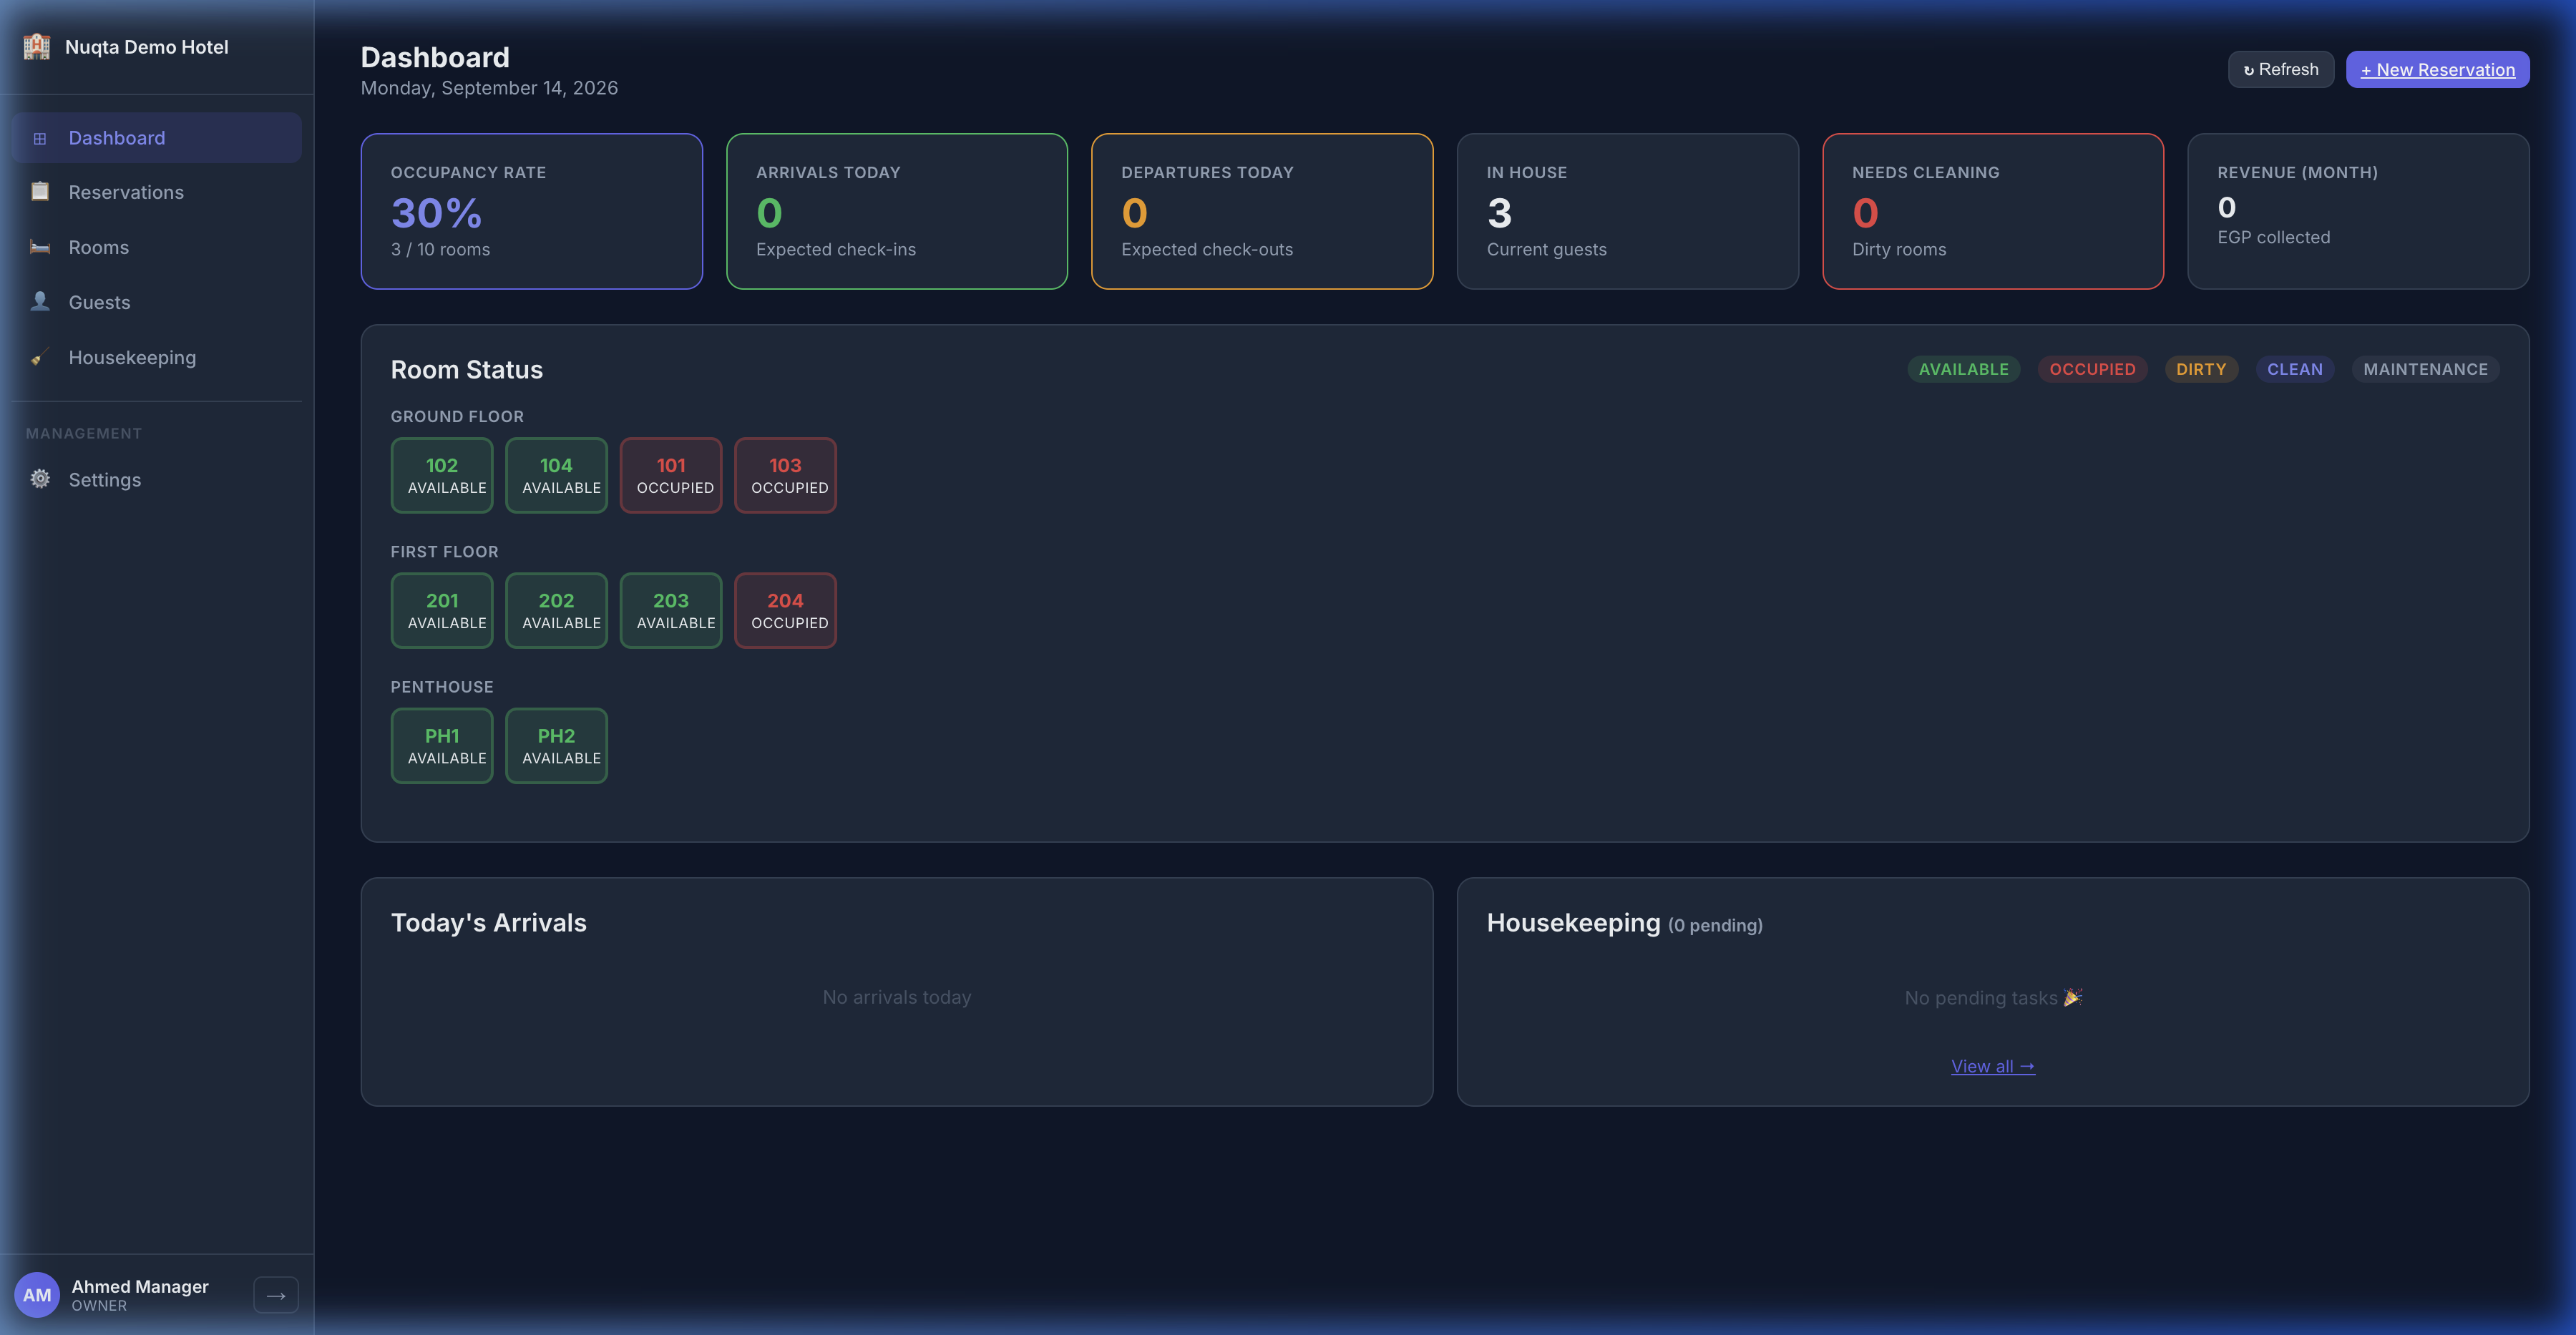Open the Rooms page
The image size is (2576, 1335).
(157, 247)
